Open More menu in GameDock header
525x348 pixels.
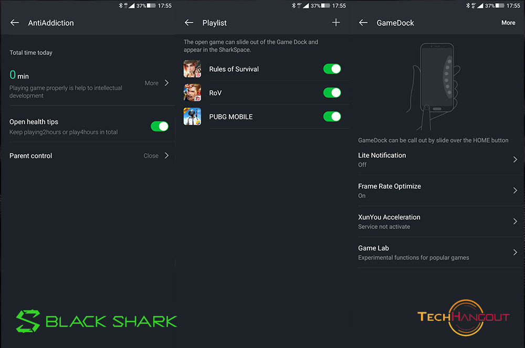click(x=508, y=23)
